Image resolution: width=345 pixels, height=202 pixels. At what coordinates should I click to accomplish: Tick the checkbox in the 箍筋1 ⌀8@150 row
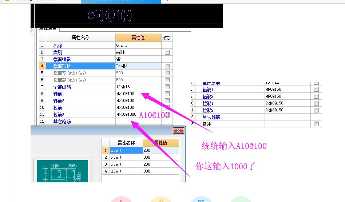(x=316, y=89)
